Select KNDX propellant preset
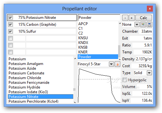Viewport: 162px width, 113px height. tap(98, 43)
